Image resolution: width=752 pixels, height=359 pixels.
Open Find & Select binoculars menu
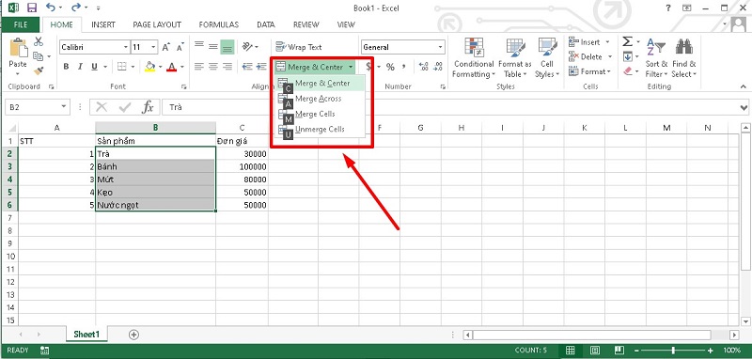click(684, 58)
